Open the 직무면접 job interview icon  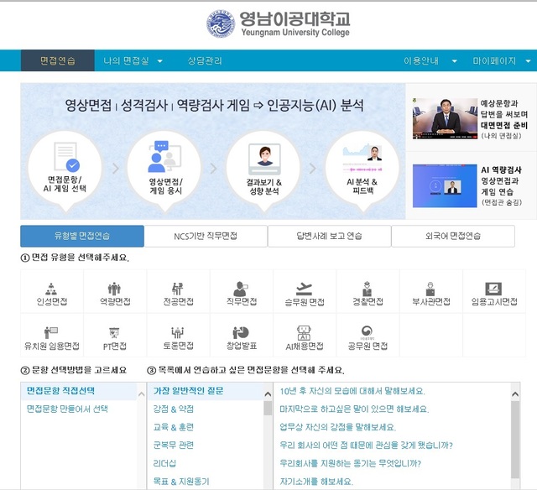click(242, 289)
